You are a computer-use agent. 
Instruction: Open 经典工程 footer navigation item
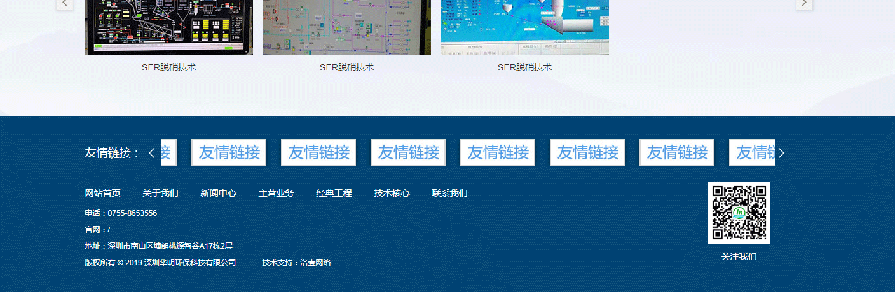[334, 193]
